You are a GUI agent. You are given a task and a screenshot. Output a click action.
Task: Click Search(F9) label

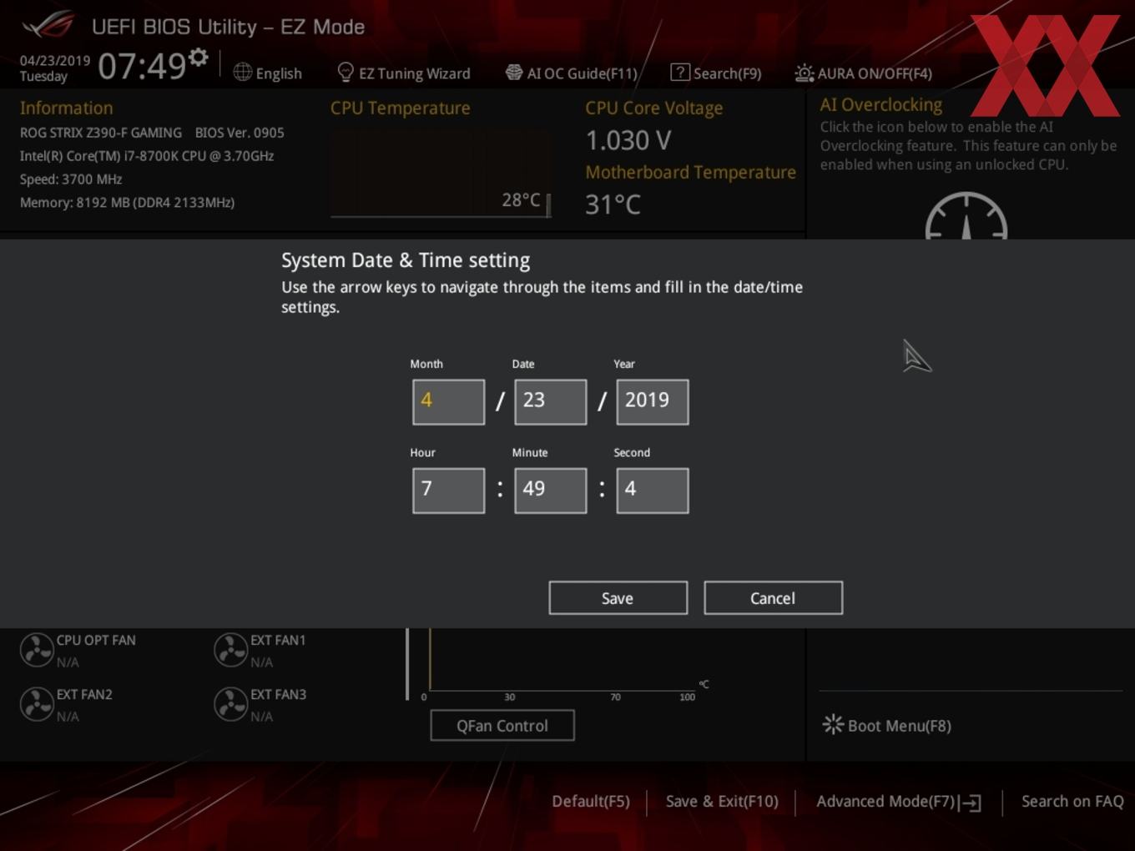(x=728, y=73)
